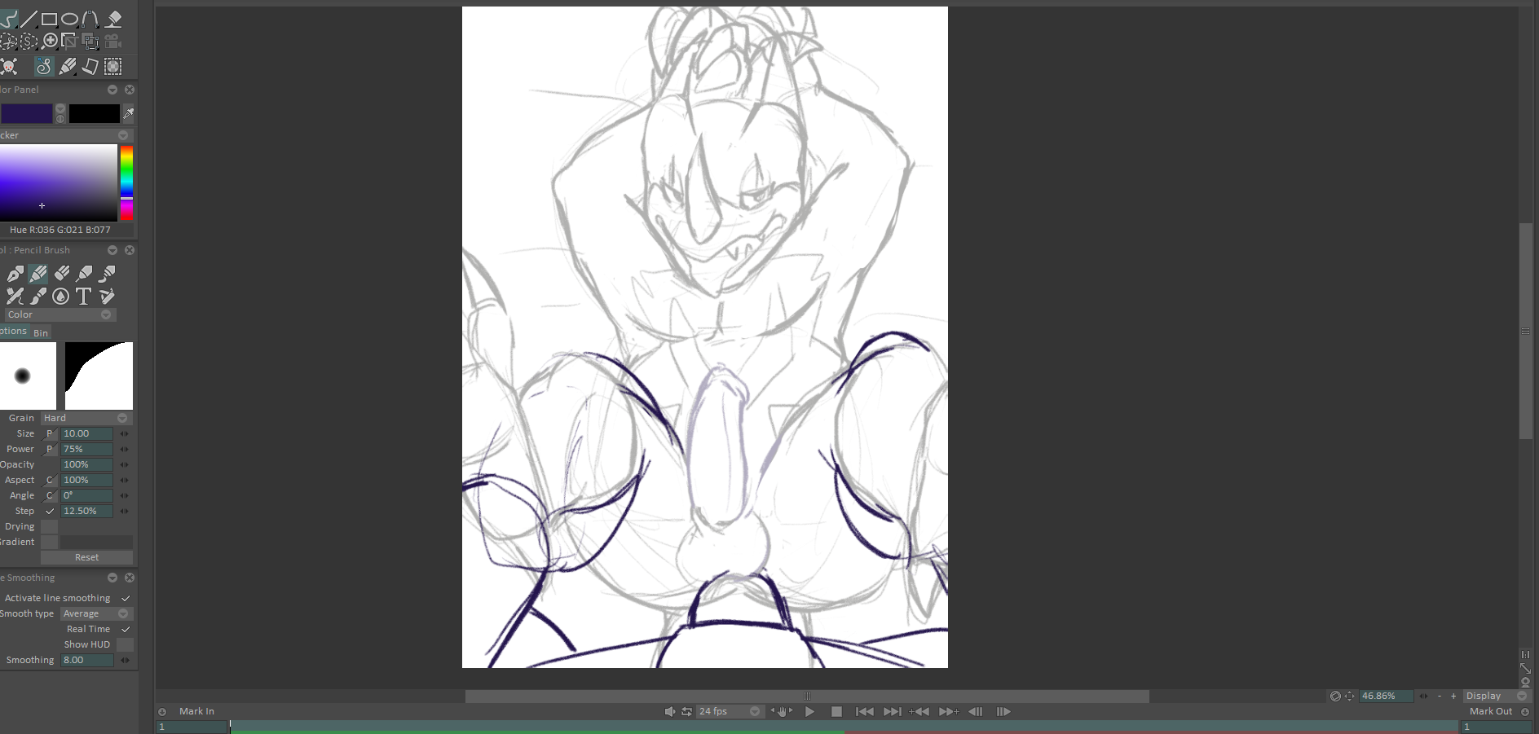The image size is (1539, 734).
Task: Toggle the Step checkmark
Action: (x=50, y=511)
